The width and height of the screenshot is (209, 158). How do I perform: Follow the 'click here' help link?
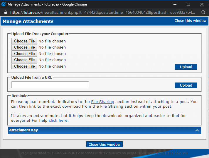58,120
